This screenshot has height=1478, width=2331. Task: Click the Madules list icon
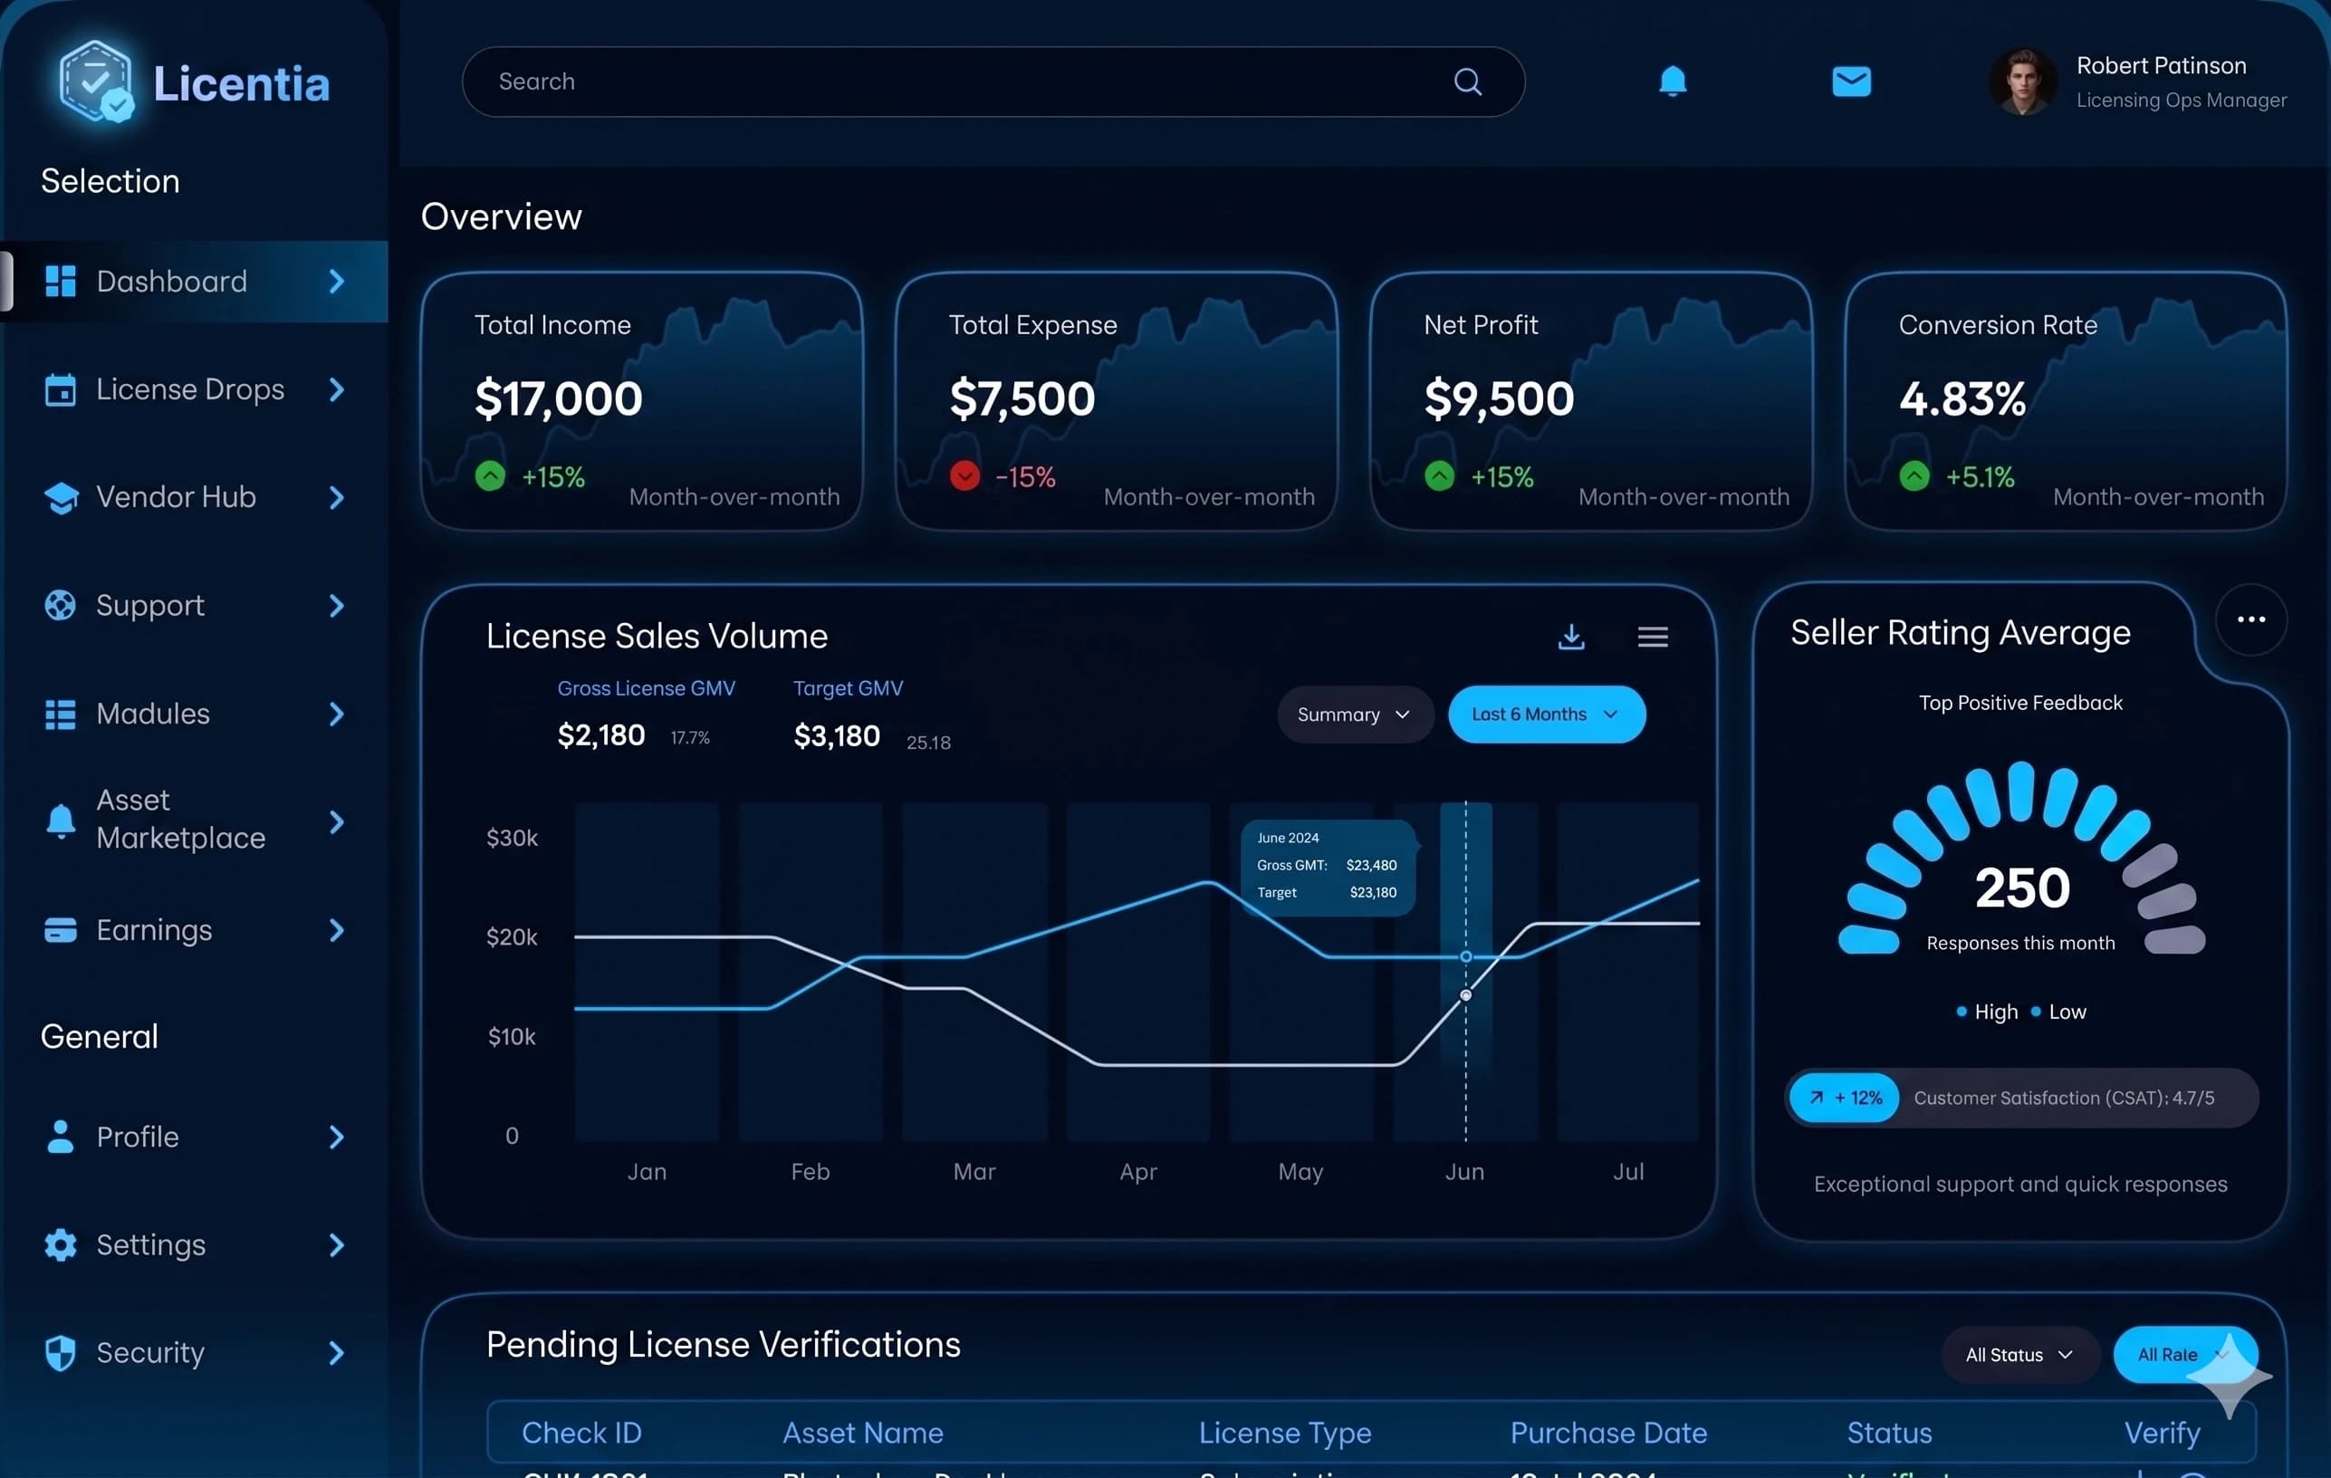tap(60, 715)
